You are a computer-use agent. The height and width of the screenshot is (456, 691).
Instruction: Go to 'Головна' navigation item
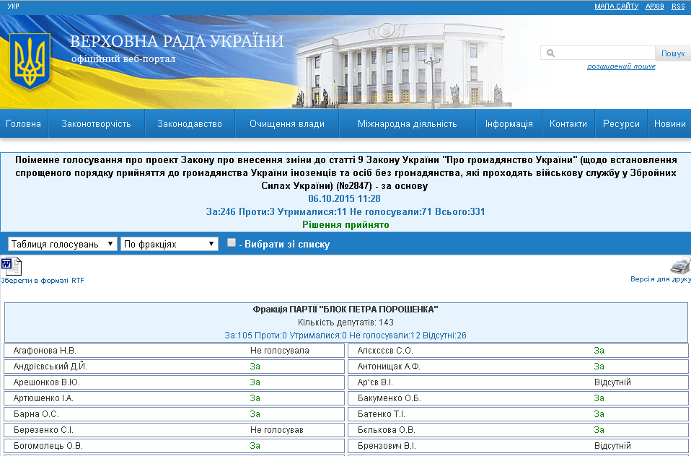24,123
